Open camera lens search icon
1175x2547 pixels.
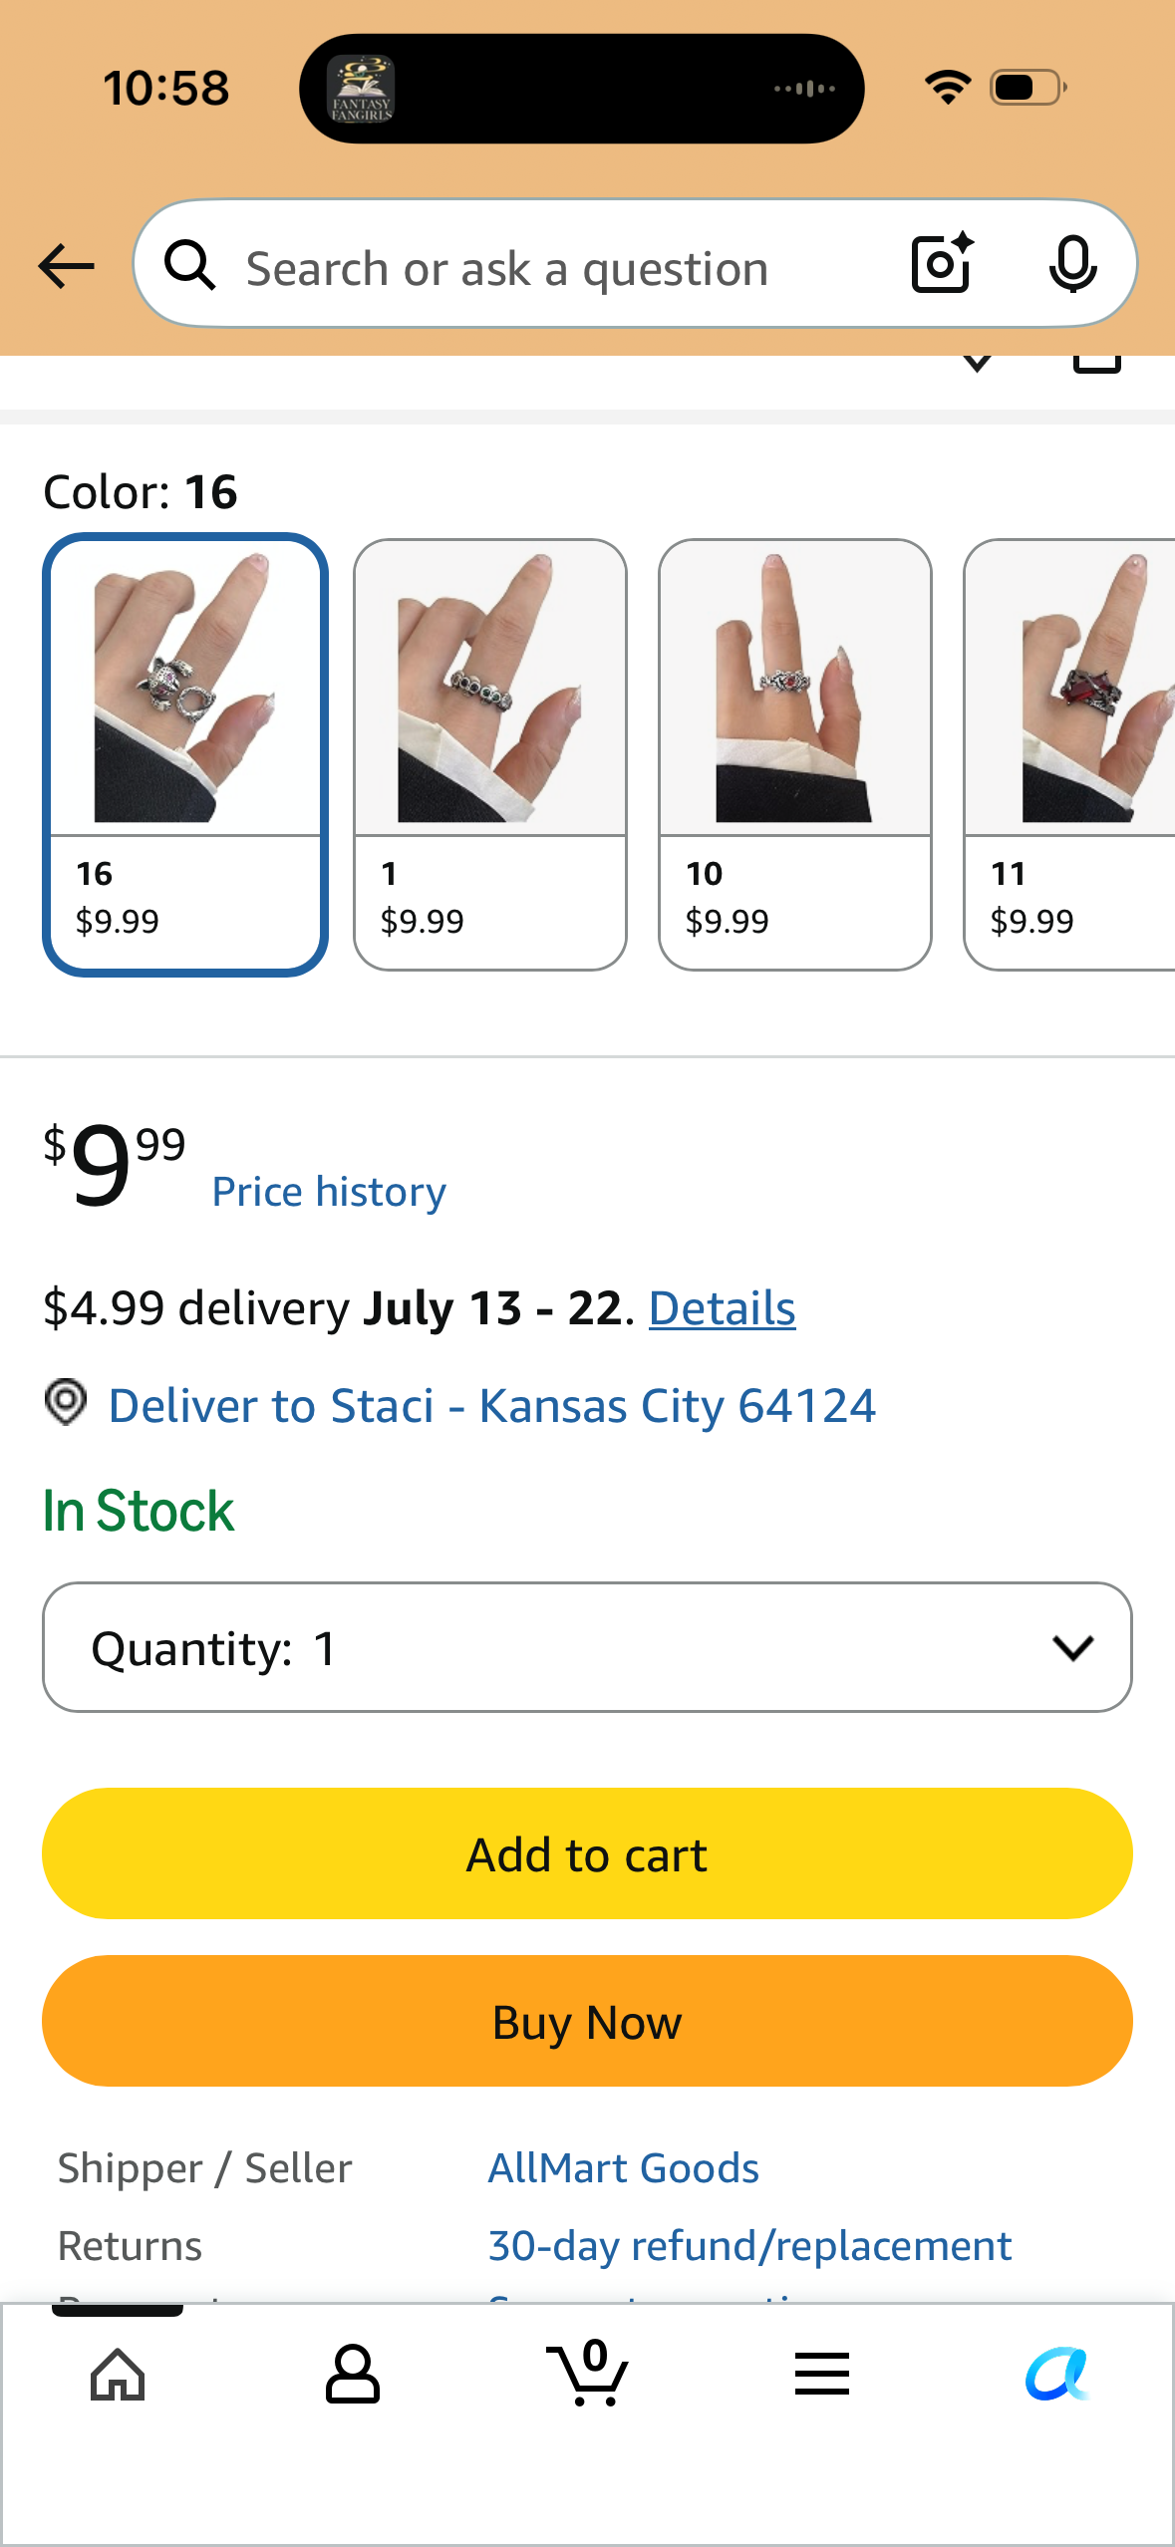point(942,263)
